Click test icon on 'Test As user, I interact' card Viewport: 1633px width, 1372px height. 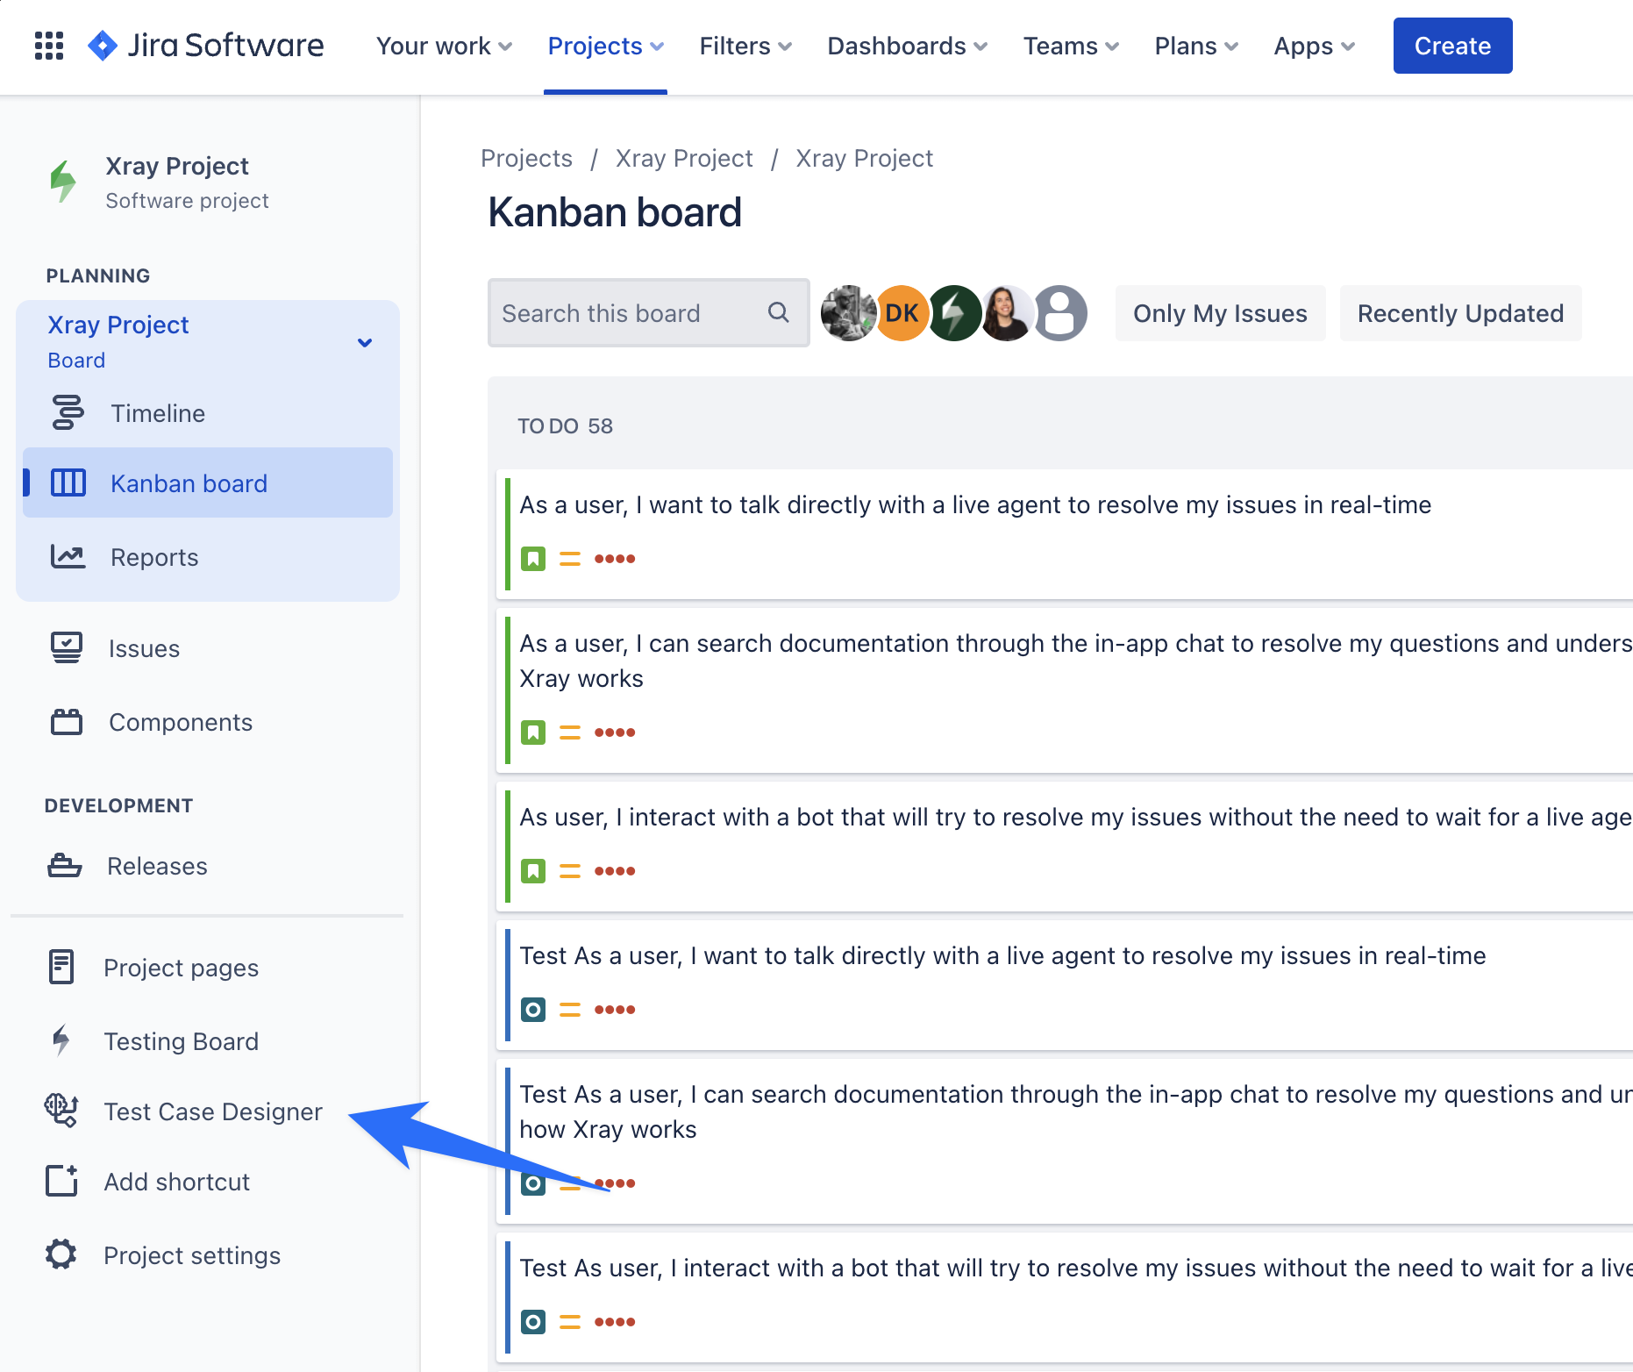tap(533, 1321)
